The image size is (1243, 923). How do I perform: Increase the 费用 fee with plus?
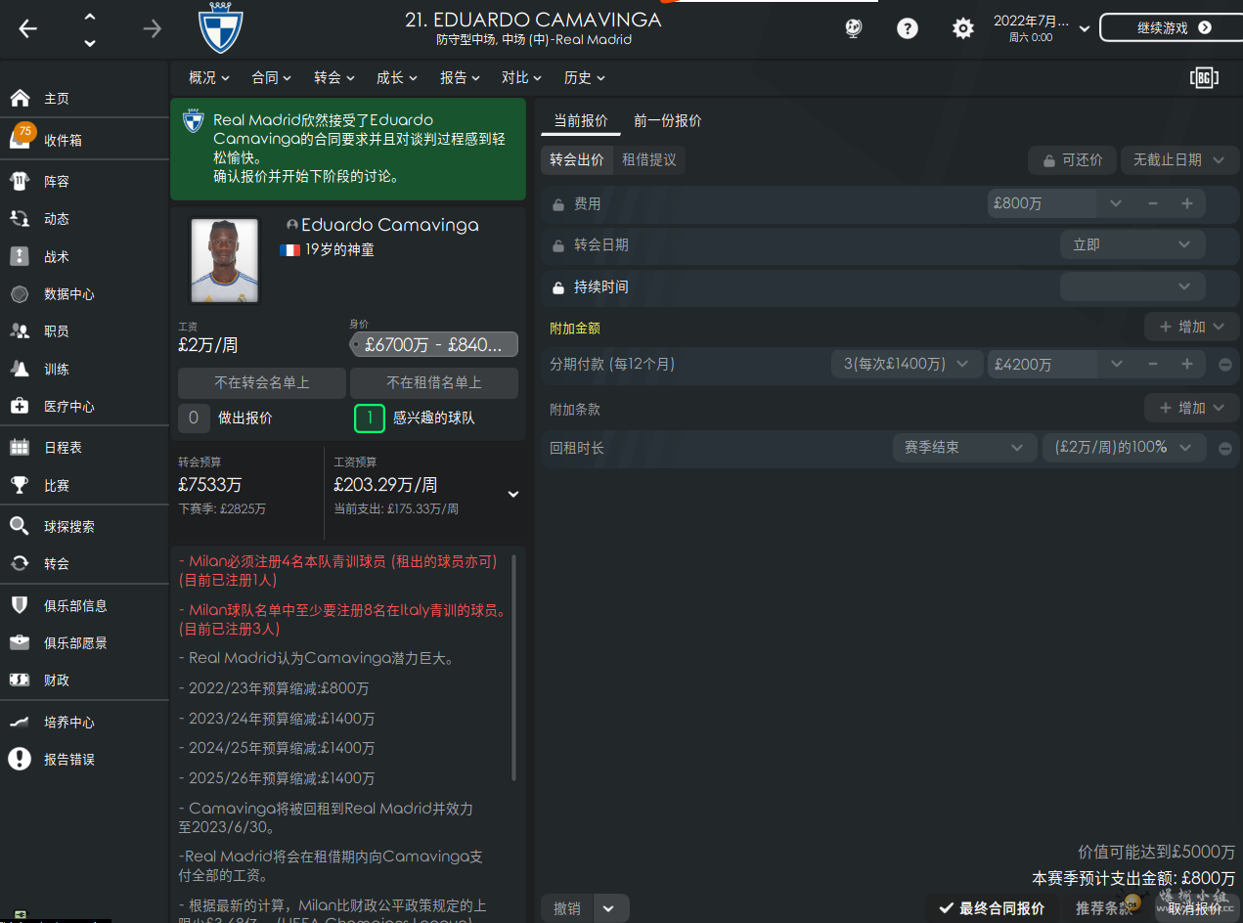[x=1187, y=203]
